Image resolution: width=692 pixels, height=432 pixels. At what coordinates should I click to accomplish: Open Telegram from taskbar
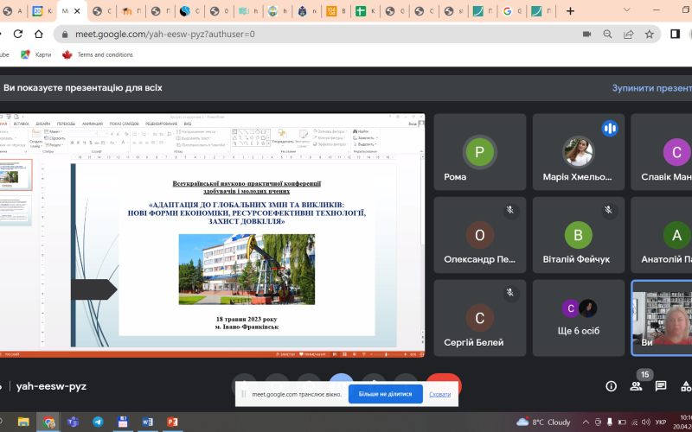98,422
